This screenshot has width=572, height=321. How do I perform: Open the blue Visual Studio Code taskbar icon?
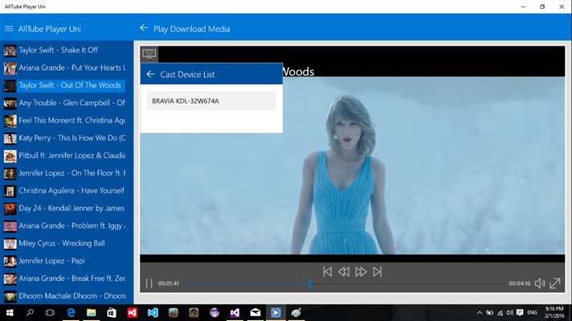(153, 313)
